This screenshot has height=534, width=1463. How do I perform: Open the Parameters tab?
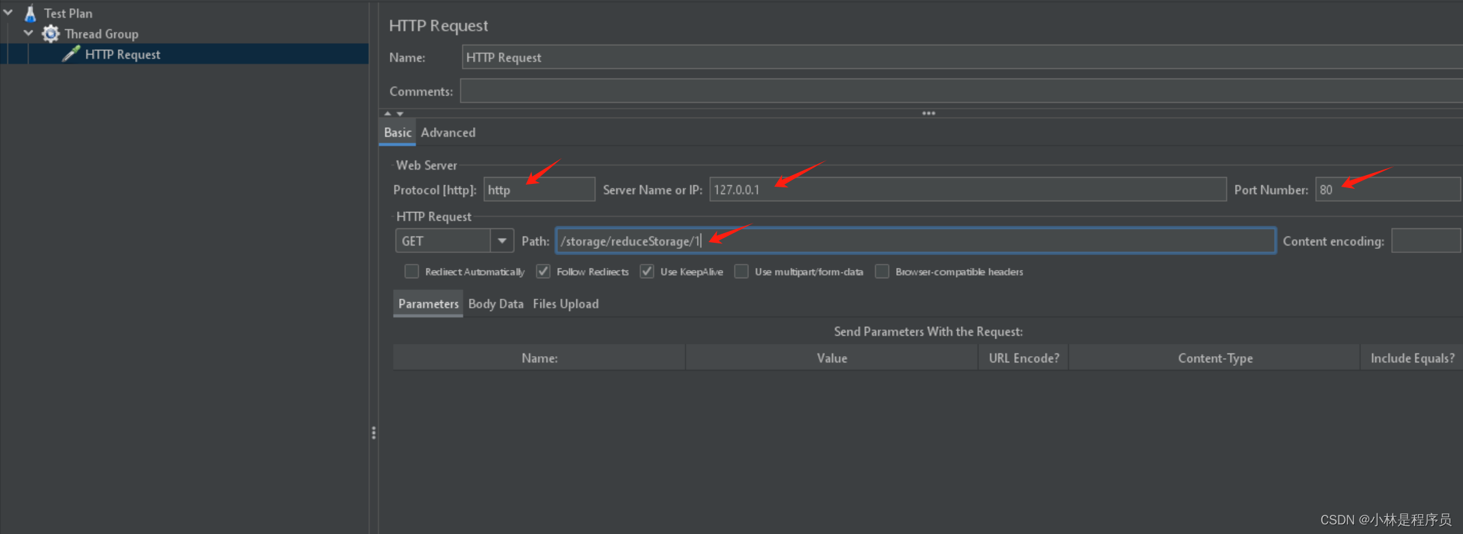[x=428, y=304]
